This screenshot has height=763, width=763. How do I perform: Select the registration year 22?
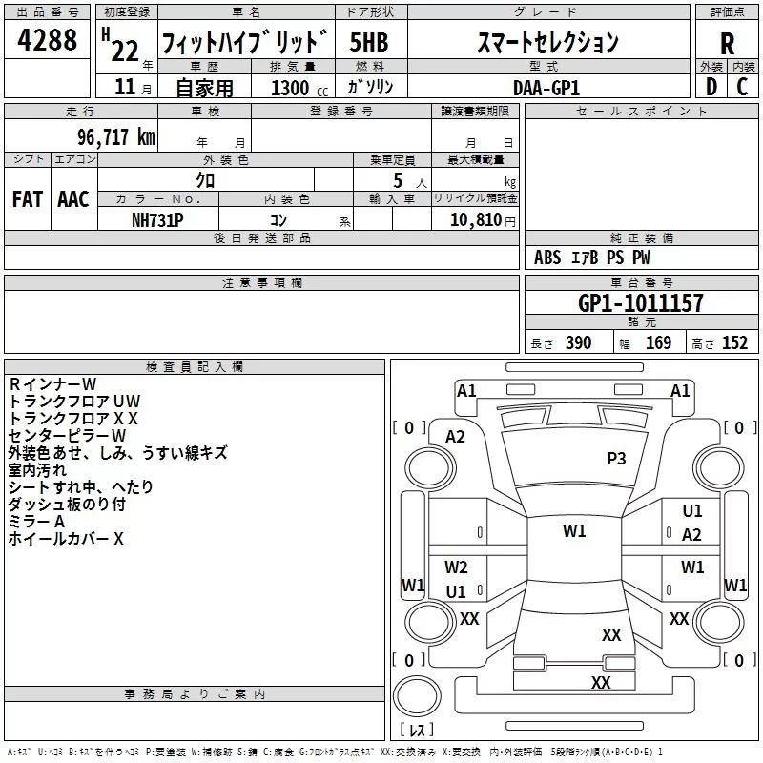click(125, 52)
